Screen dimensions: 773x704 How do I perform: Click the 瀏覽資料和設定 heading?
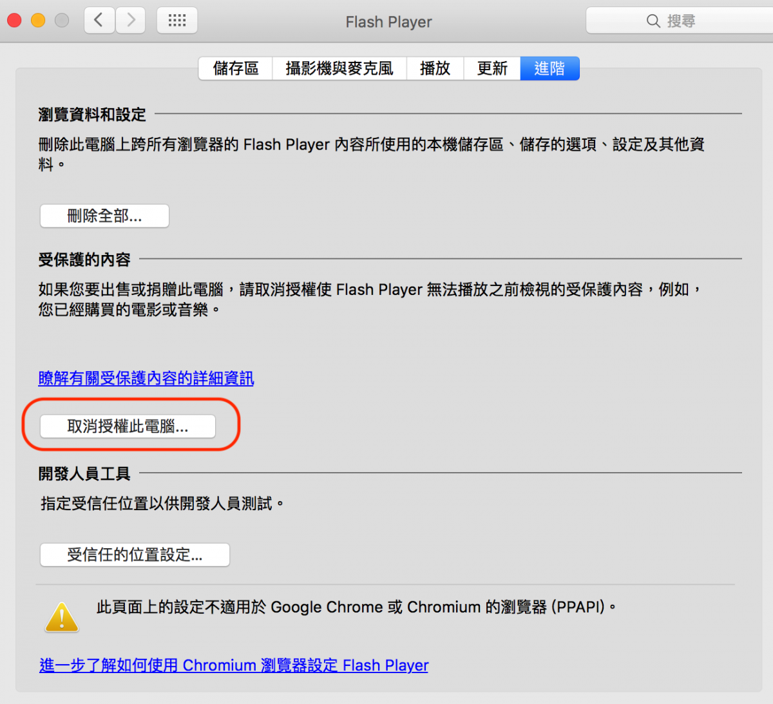92,115
